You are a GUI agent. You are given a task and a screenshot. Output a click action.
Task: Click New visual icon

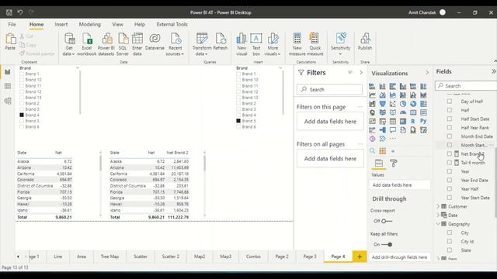coord(242,44)
